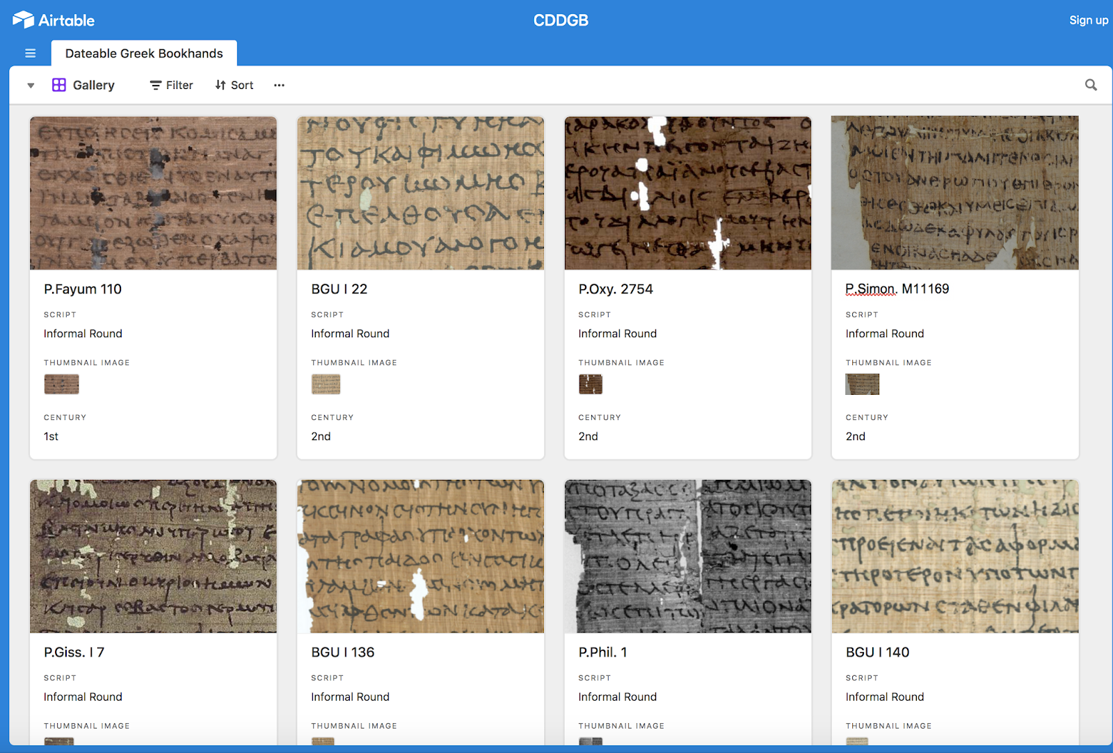Click the 2nd century value on BGU I 22
The width and height of the screenshot is (1113, 753).
[x=321, y=437]
